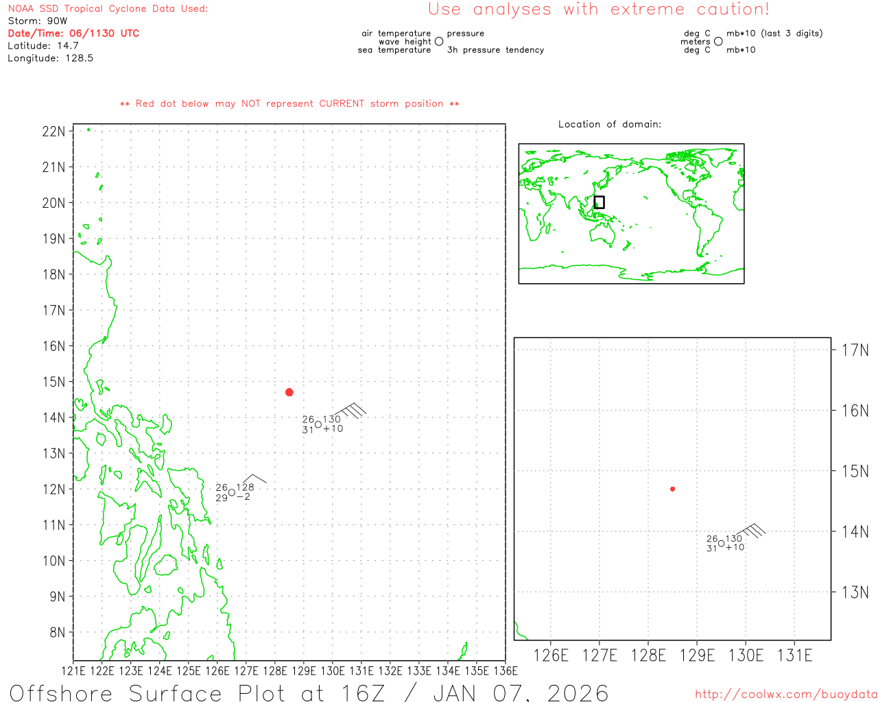Click the red storm dot in the zoomed inset map
Screen dimensions: 878x702
click(x=672, y=489)
